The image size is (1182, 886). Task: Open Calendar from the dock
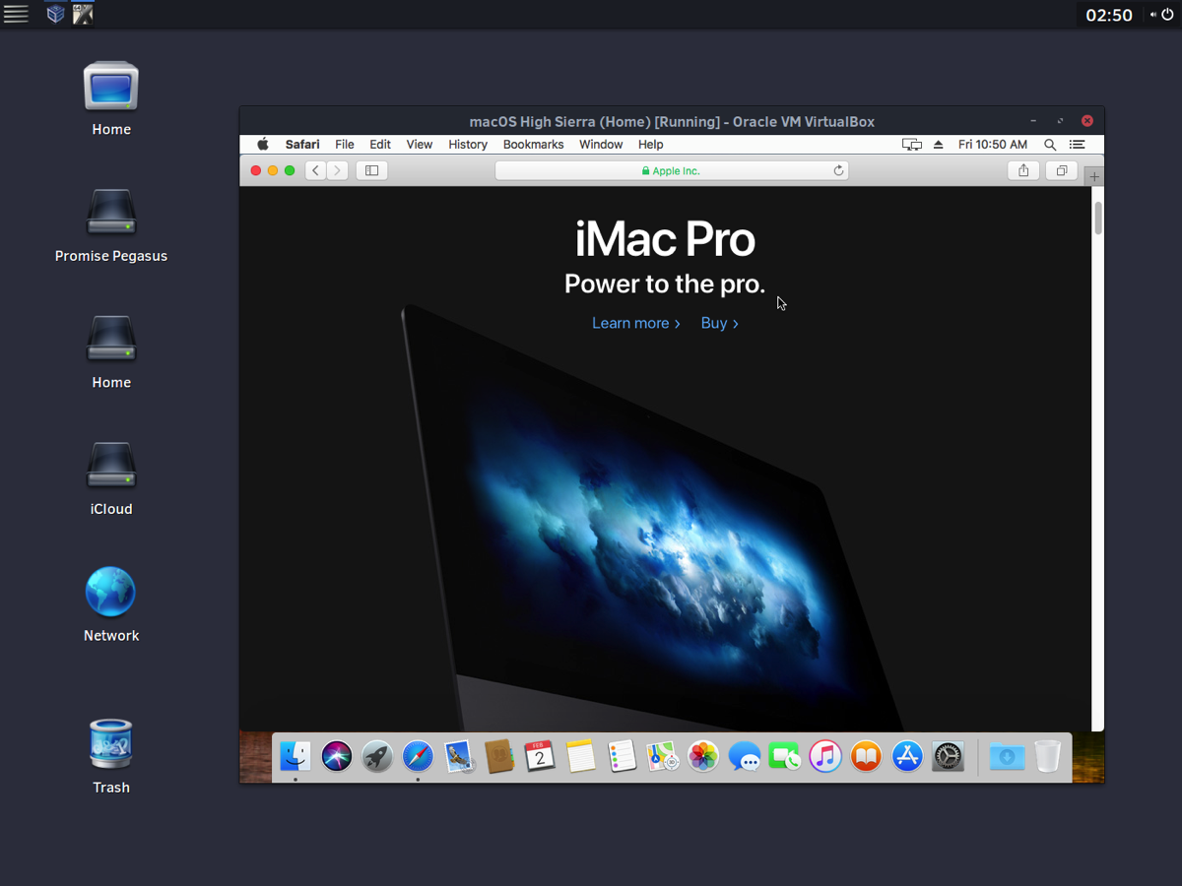tap(540, 756)
